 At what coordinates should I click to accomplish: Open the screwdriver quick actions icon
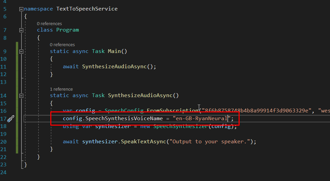tap(11, 119)
